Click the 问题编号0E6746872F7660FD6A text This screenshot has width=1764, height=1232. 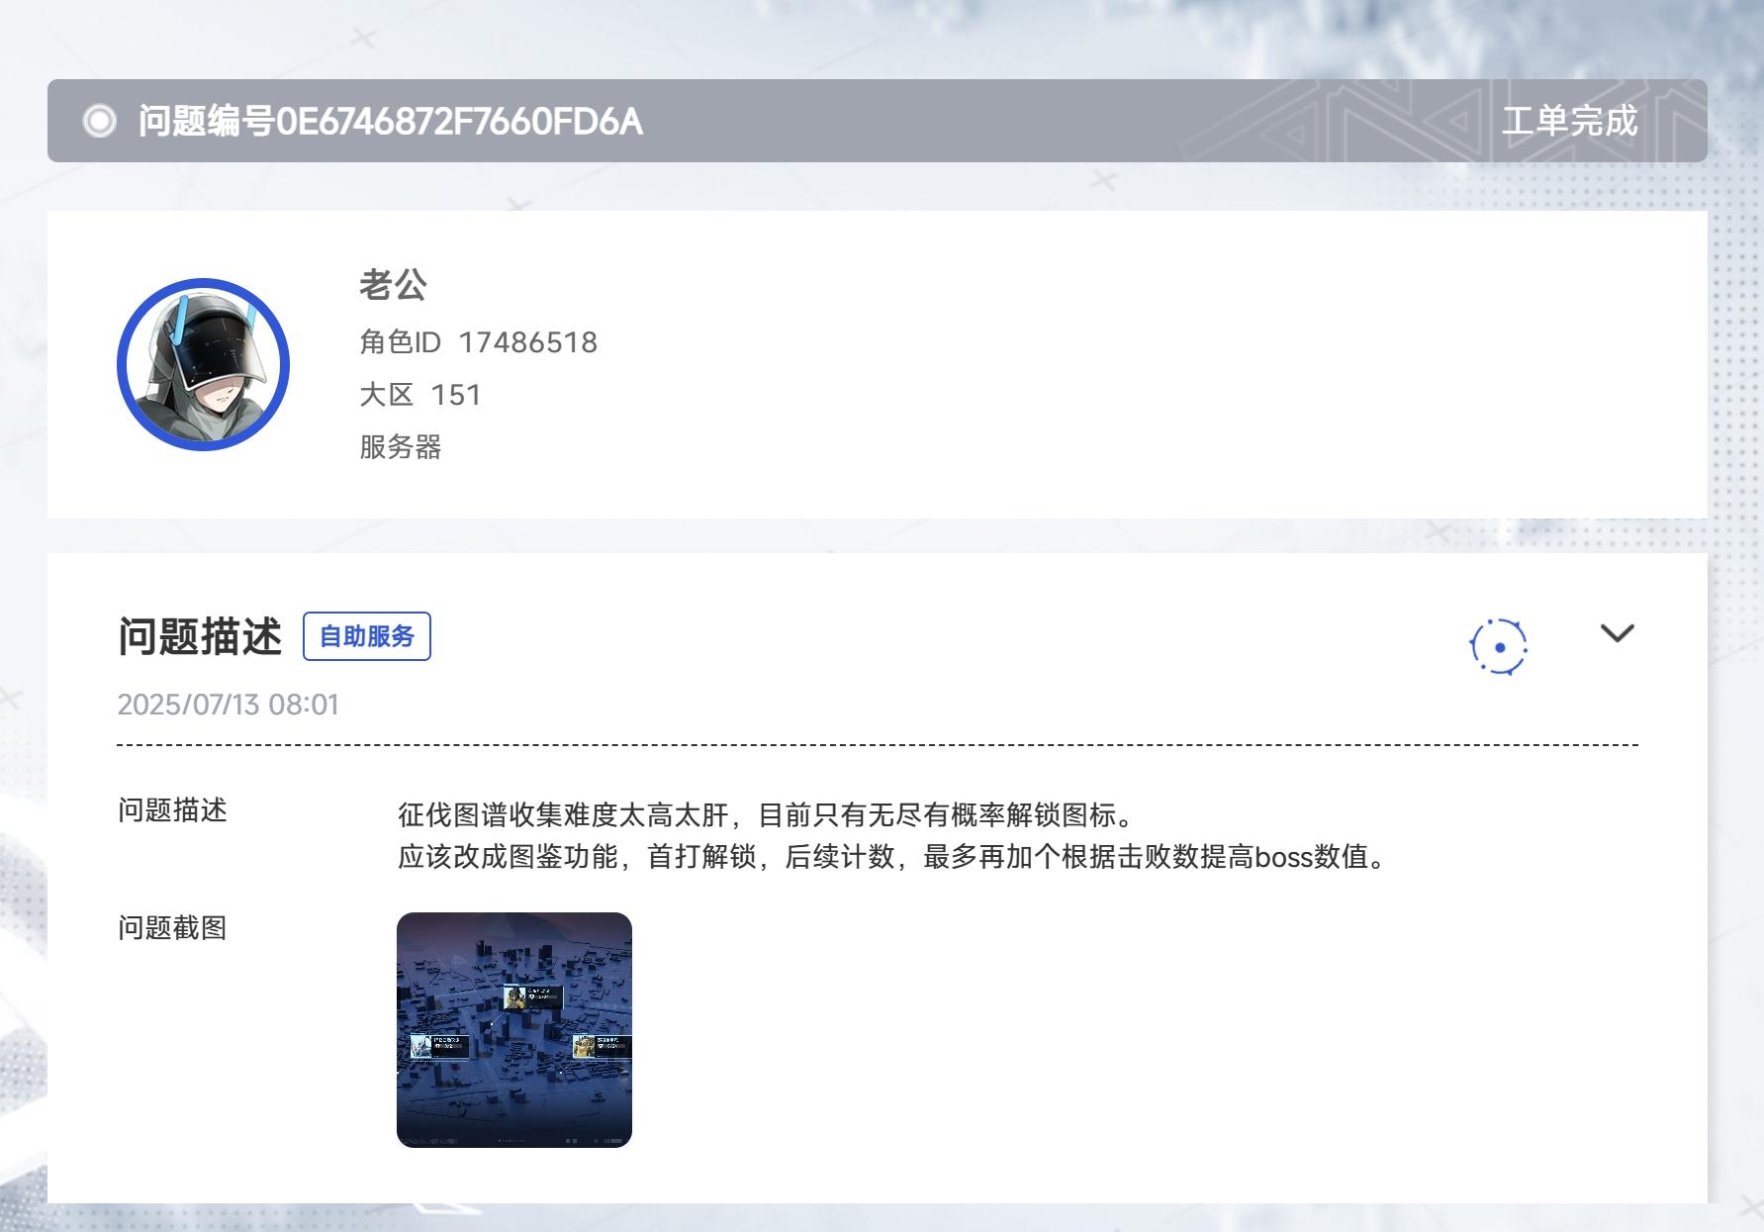click(391, 121)
